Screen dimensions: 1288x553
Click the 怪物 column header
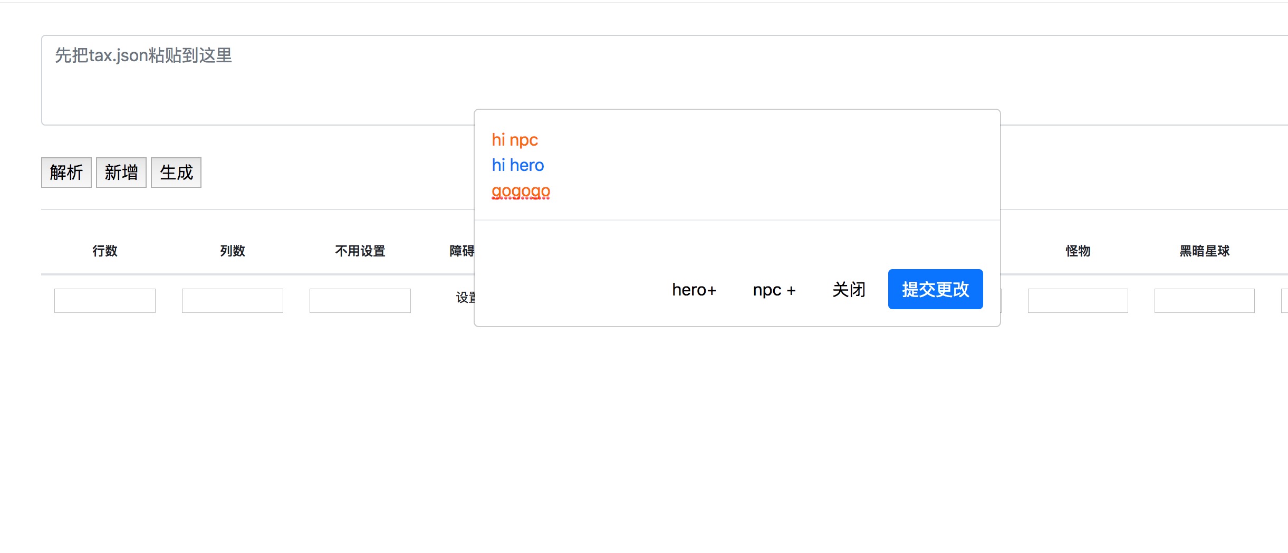pyautogui.click(x=1078, y=251)
